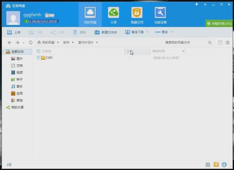Click the grid thumbnail view icon at bottom
Viewport: 234px width, 170px height.
pos(208,165)
